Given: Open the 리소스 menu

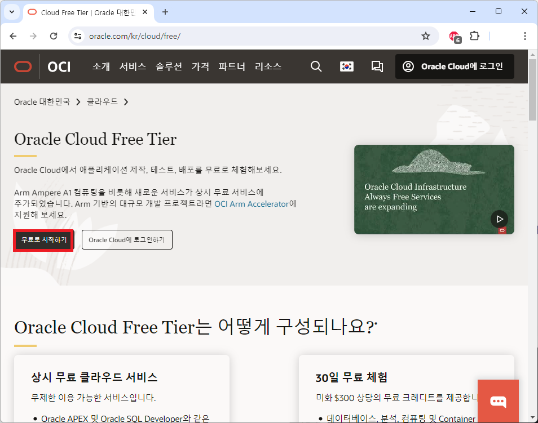Looking at the screenshot, I should (268, 66).
